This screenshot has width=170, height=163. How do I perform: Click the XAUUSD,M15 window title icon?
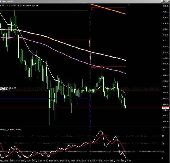click(x=1, y=1)
